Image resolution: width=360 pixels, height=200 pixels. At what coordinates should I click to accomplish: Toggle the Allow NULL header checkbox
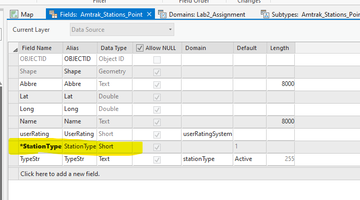[140, 48]
